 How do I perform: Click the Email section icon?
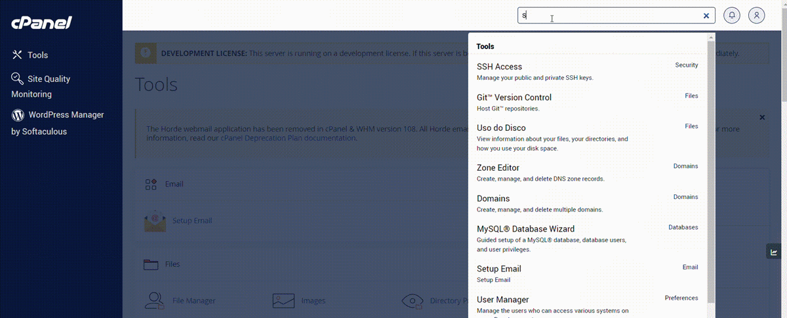click(151, 184)
